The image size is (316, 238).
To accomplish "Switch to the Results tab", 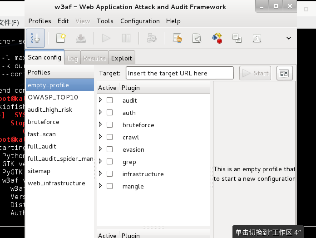I will (94, 58).
